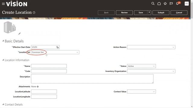Add an attachment with the plus icon
193x108 pixels.
coord(38,87)
